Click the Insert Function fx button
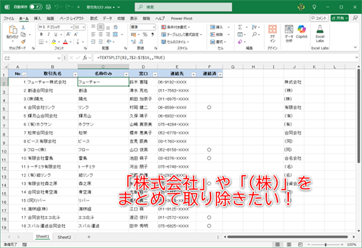 click(x=85, y=57)
